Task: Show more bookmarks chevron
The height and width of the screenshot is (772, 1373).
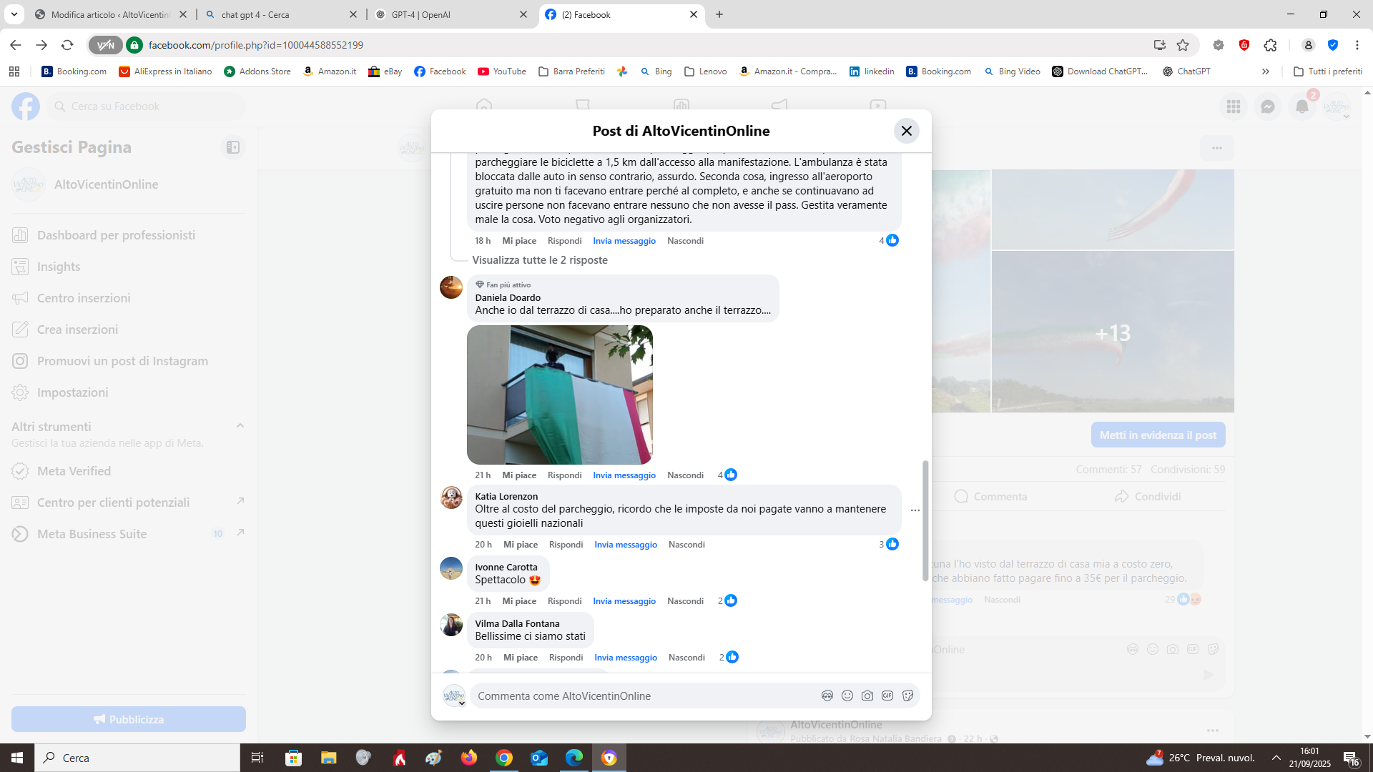Action: click(1265, 71)
